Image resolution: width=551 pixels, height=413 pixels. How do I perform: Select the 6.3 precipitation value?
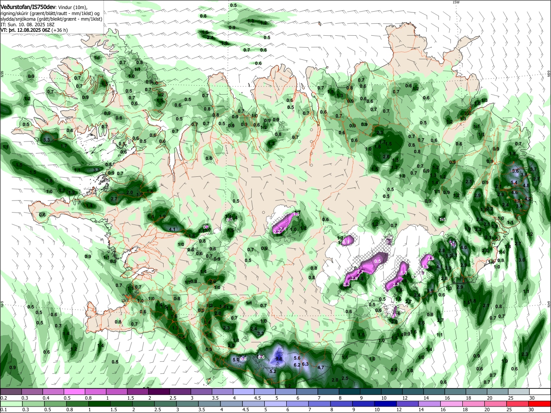tap(306, 364)
